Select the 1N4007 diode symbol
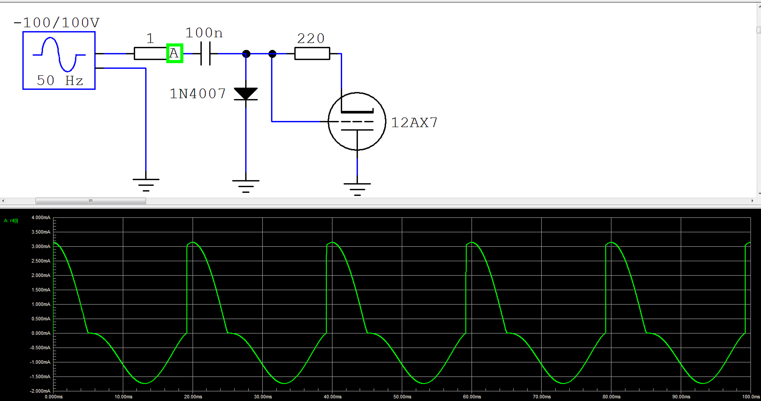This screenshot has height=401, width=761. pyautogui.click(x=246, y=94)
